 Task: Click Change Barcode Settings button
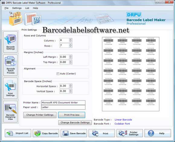point(75,122)
